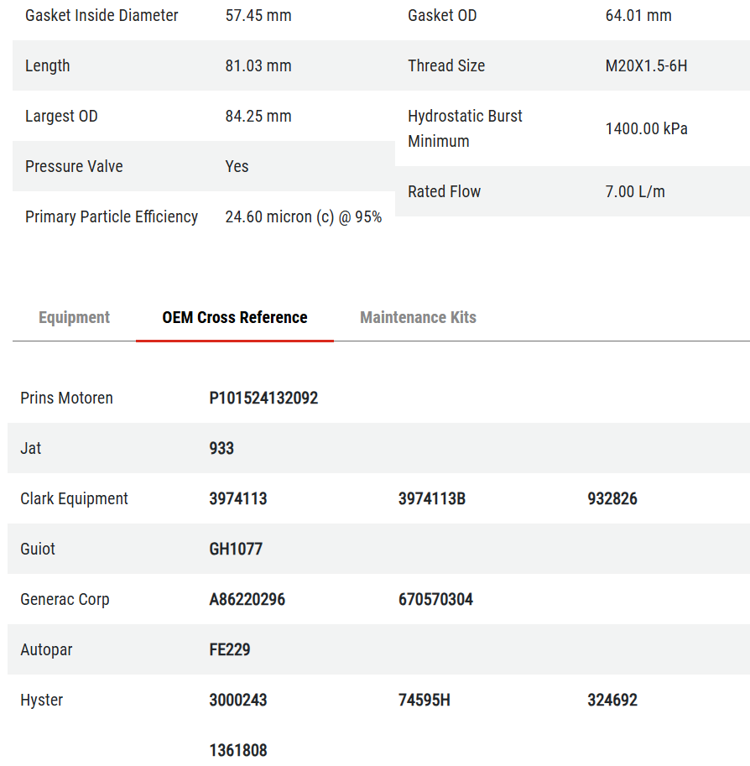Click the Hydrostatic Burst Minimum label
The image size is (750, 766).
465,128
